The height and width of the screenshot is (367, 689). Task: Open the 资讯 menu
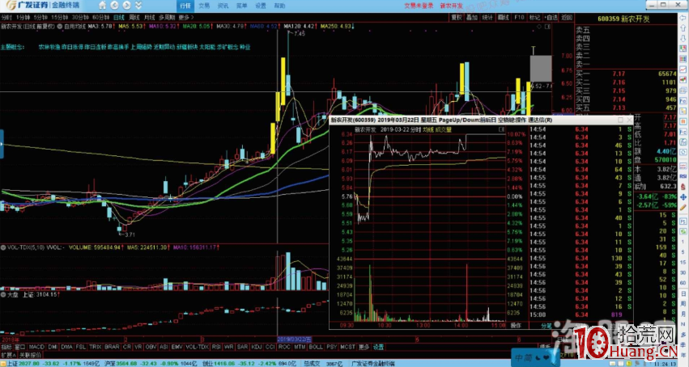pyautogui.click(x=223, y=6)
